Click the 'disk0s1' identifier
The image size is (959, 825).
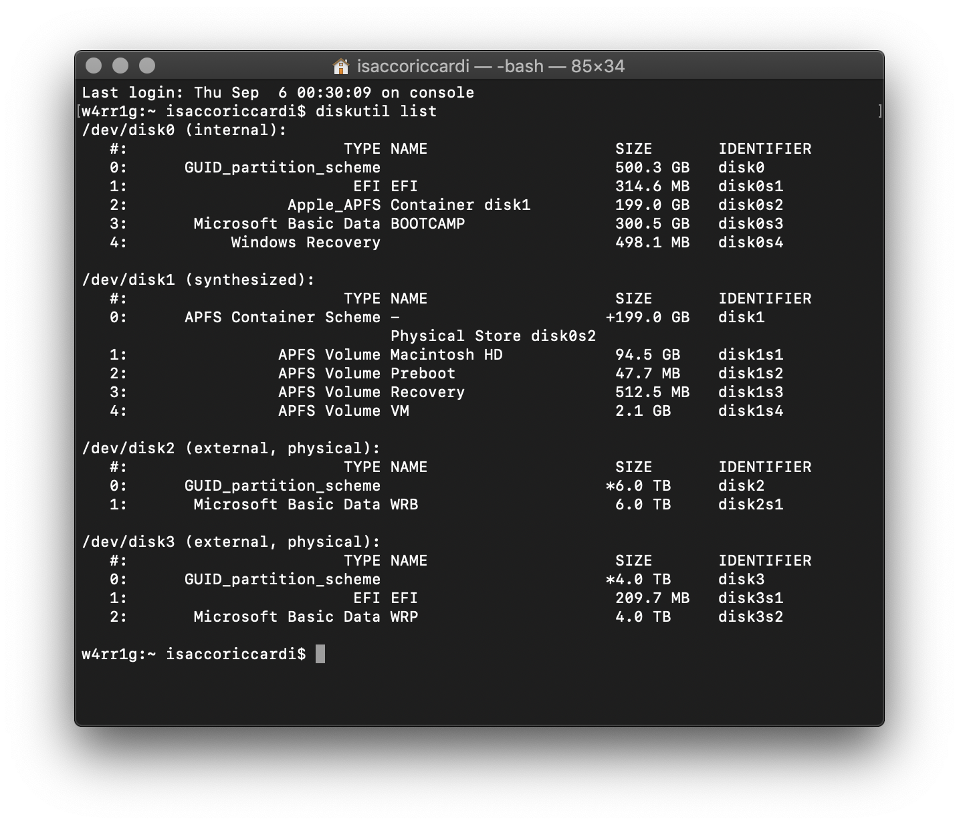pos(751,186)
